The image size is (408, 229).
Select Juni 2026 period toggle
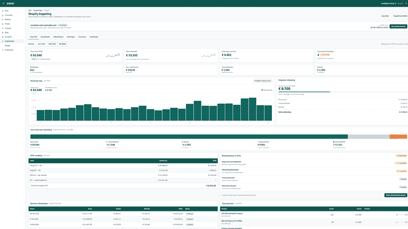41,44
